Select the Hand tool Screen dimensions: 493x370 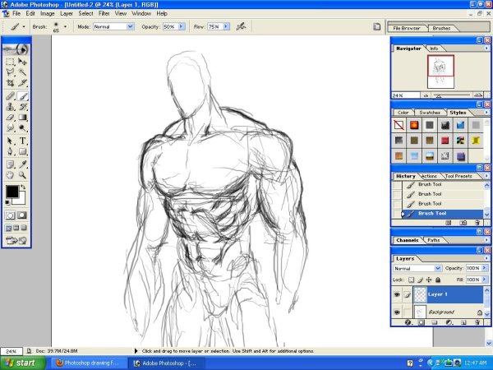(10, 174)
